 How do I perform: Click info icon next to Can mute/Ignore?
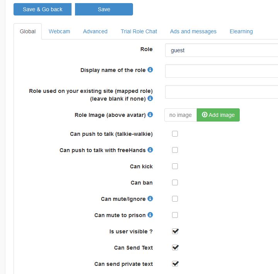[x=150, y=199]
